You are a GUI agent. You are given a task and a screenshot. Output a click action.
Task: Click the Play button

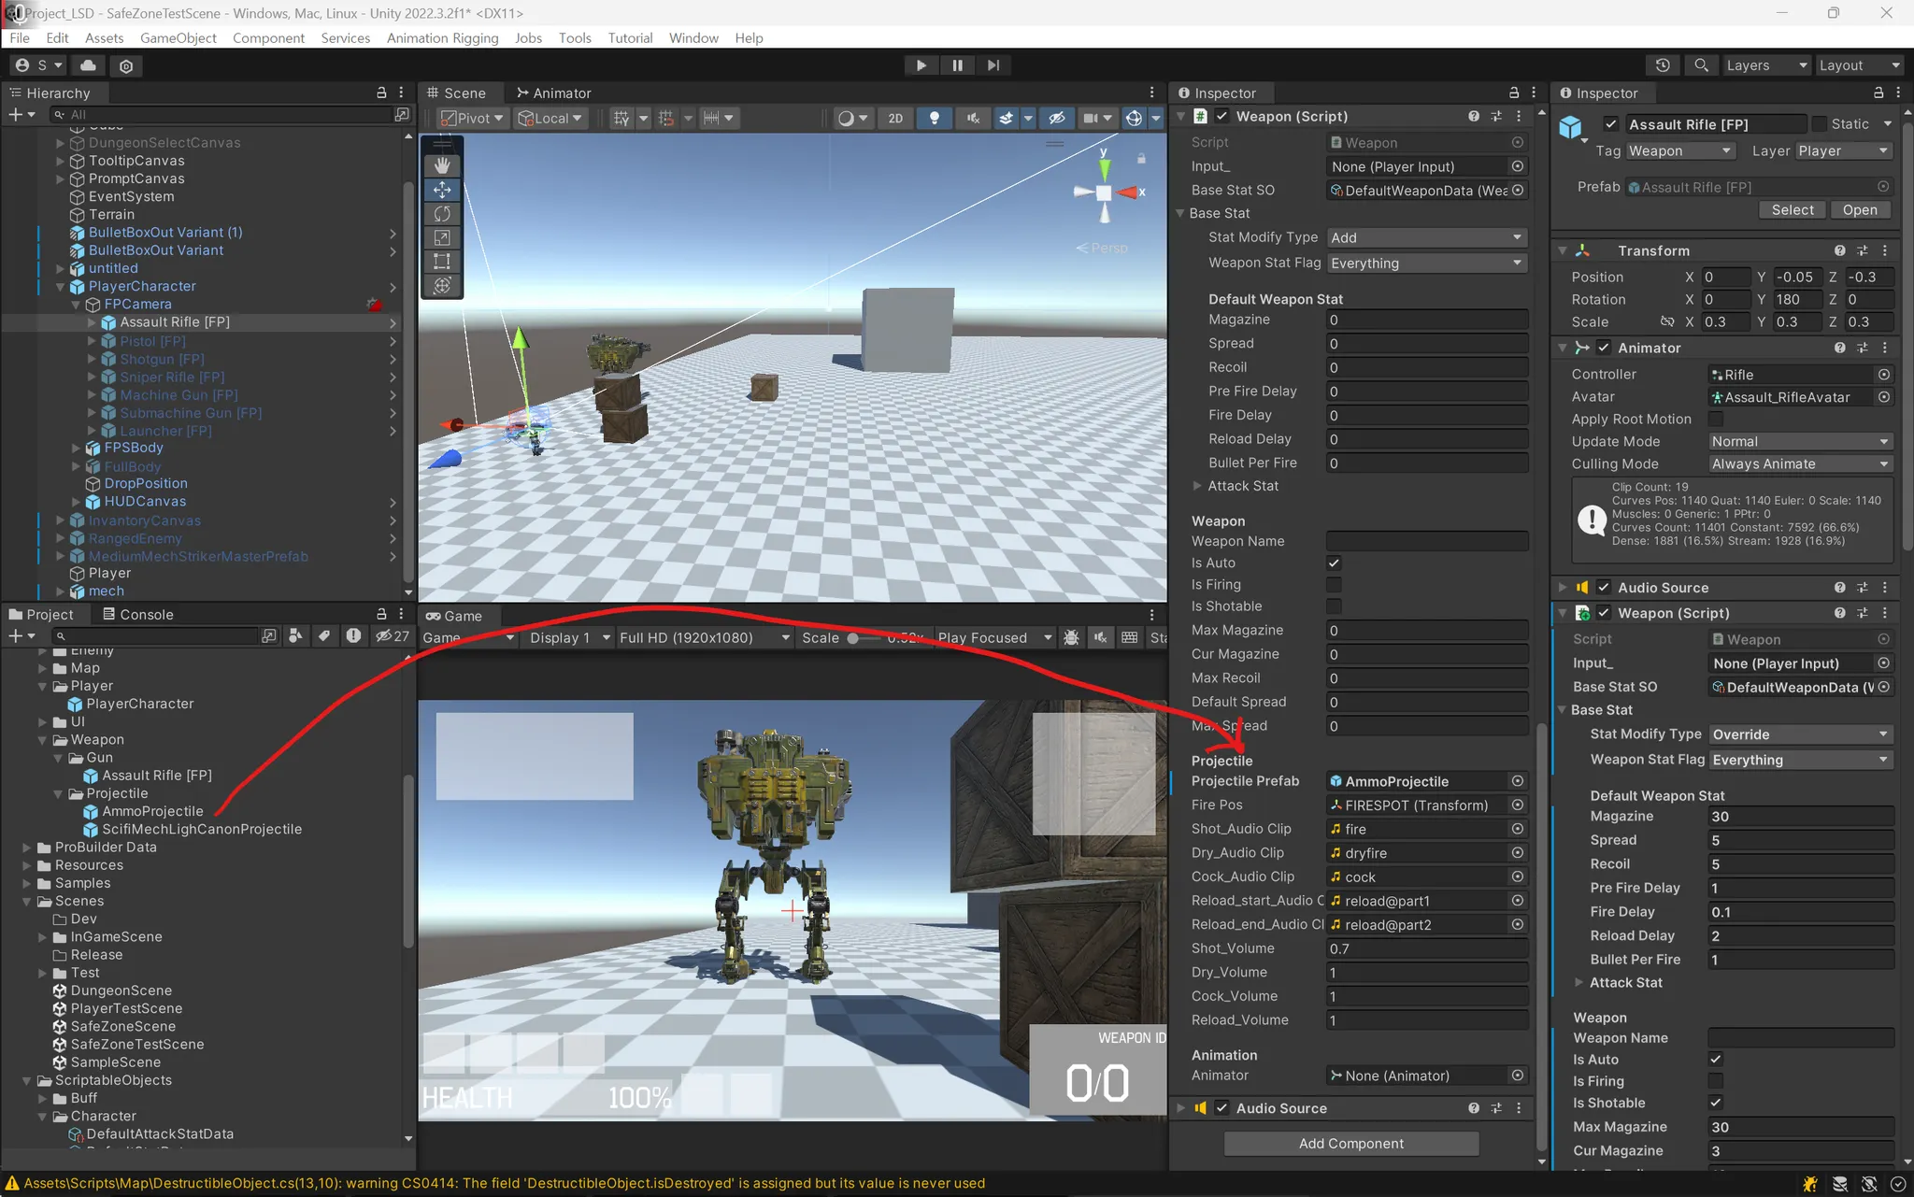point(921,65)
